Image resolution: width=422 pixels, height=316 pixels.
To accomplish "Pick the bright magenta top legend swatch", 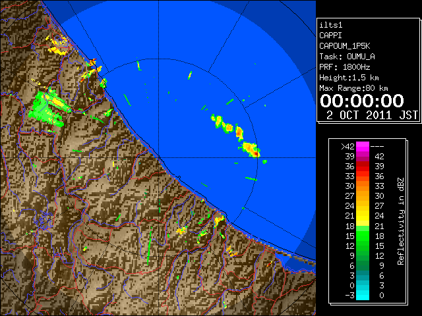I will click(x=363, y=147).
